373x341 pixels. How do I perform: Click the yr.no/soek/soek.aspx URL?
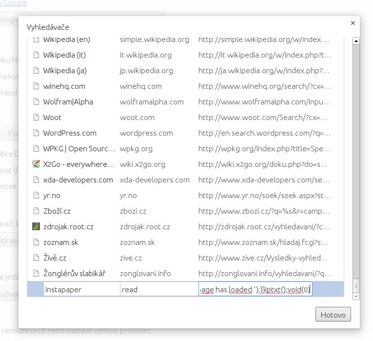click(265, 196)
